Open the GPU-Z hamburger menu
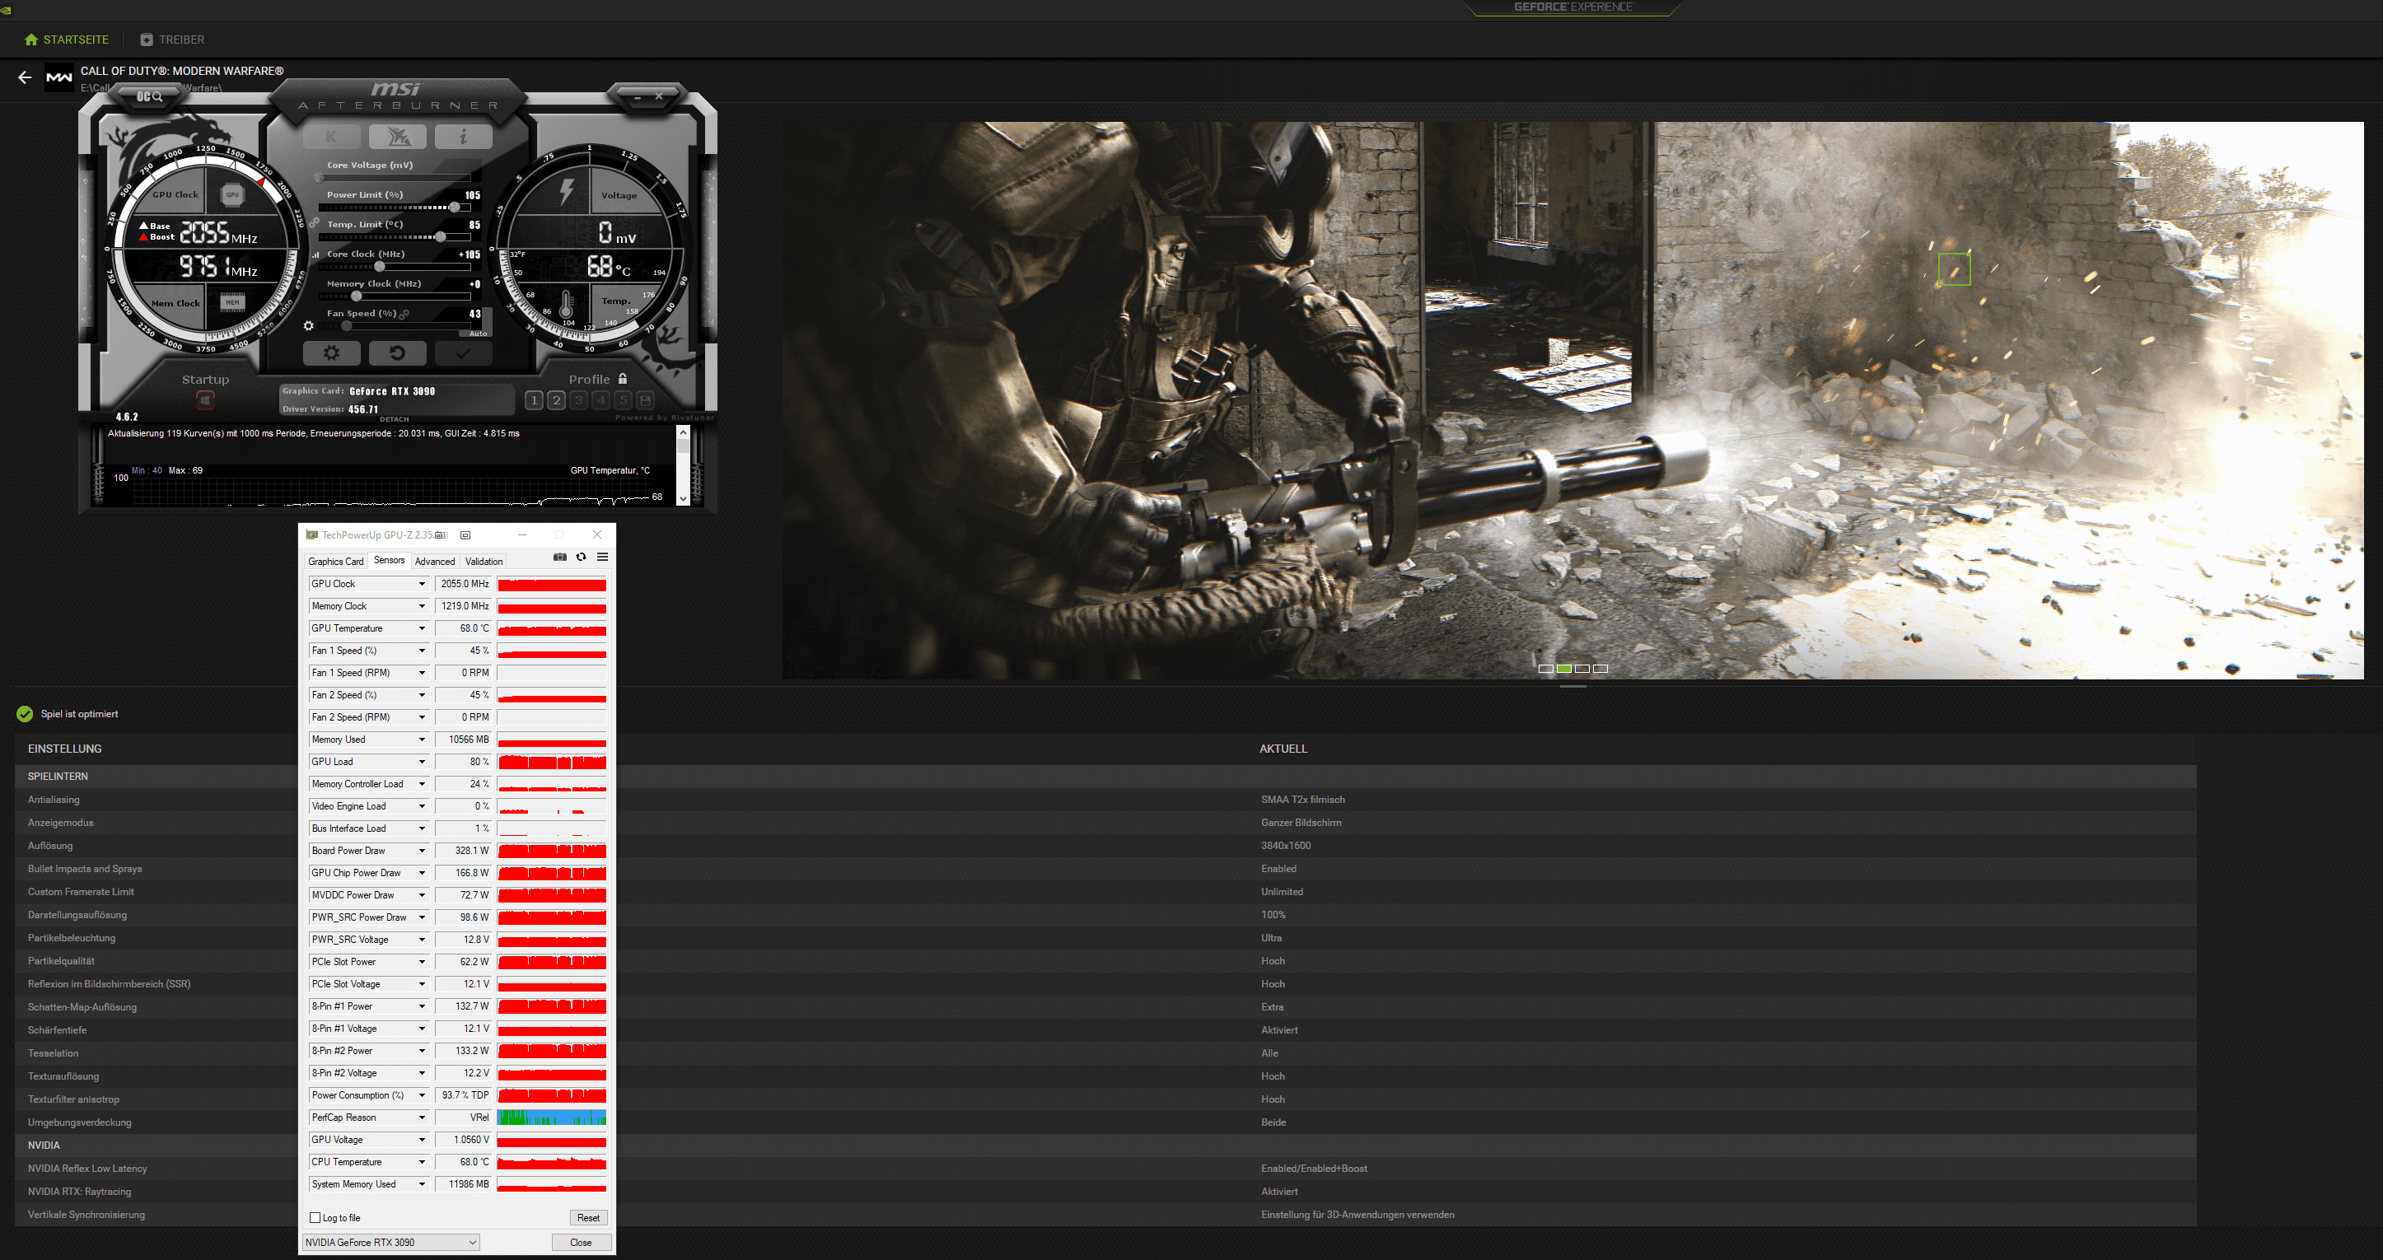The height and width of the screenshot is (1260, 2383). [602, 557]
